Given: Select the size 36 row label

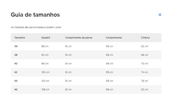Looking at the screenshot, I should pos(16,46).
